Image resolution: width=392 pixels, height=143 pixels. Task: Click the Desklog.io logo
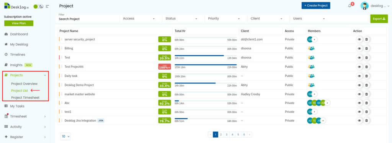click(x=16, y=6)
